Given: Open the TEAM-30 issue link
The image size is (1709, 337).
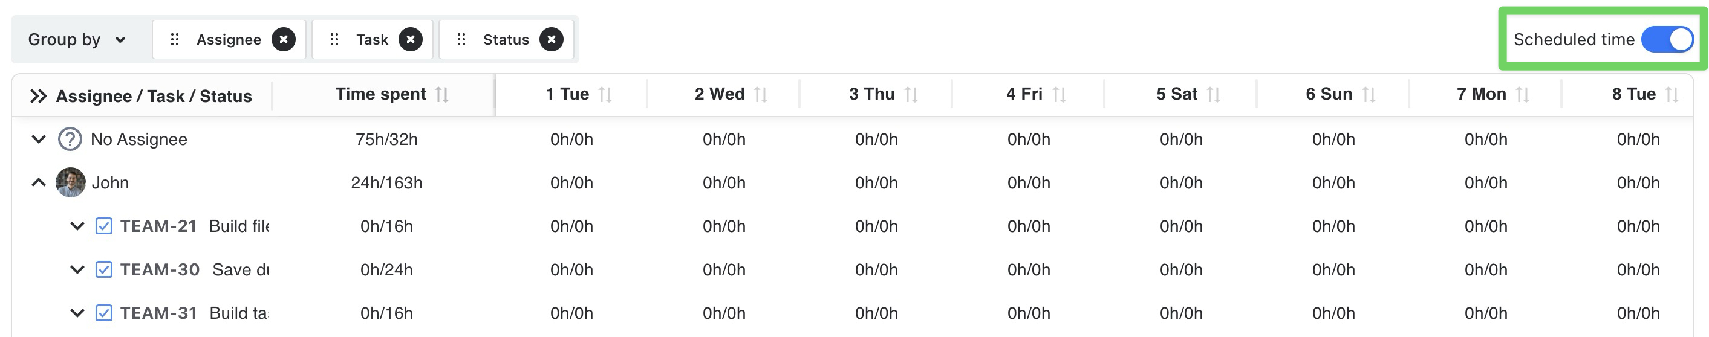Looking at the screenshot, I should [159, 270].
